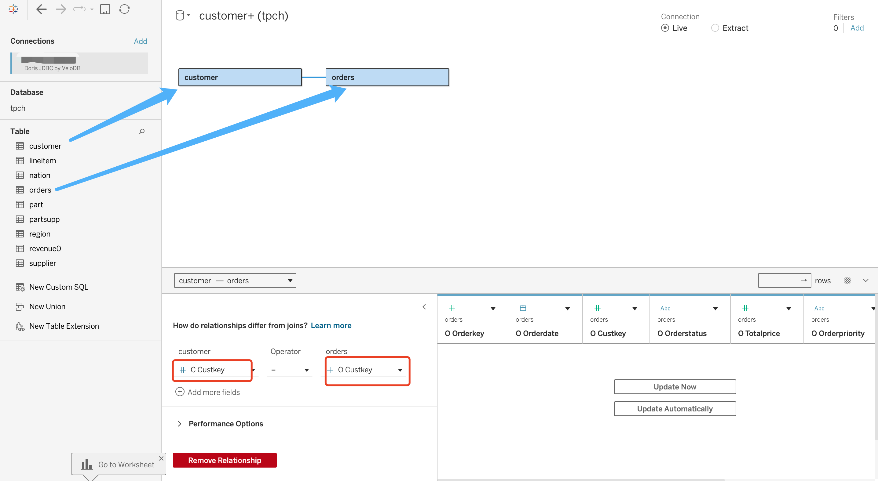The height and width of the screenshot is (481, 878).
Task: Click the Remove Relationship button
Action: coord(225,460)
